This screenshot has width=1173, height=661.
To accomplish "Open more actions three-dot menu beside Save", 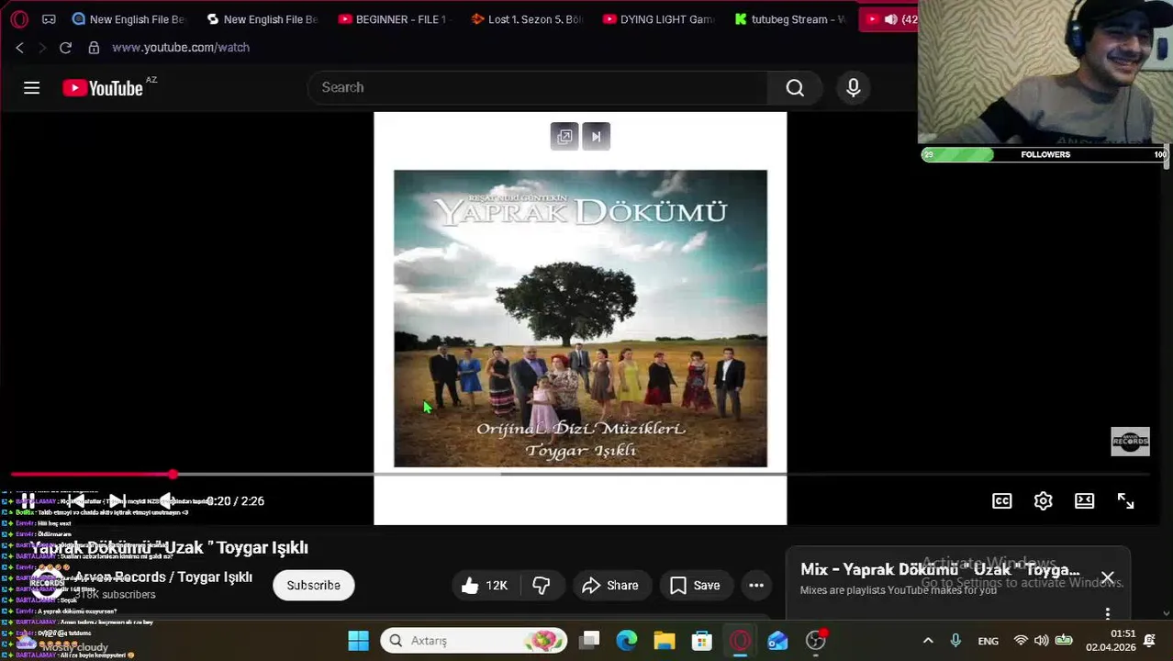I will [x=756, y=585].
